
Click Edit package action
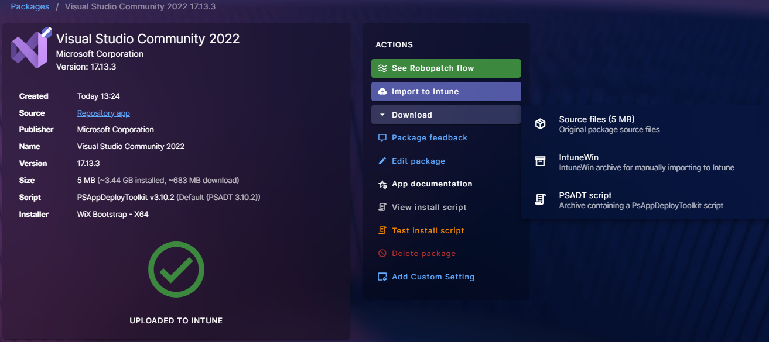pos(418,161)
